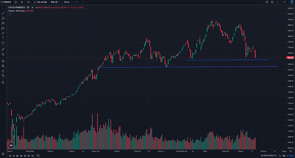The height and width of the screenshot is (158, 295).
Task: Select the text annotation tool
Action: pos(3,38)
